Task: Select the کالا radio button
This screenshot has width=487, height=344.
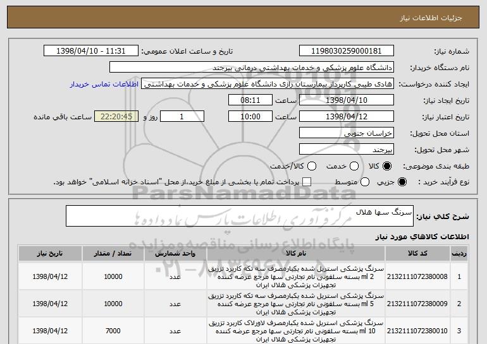Action: click(387, 166)
